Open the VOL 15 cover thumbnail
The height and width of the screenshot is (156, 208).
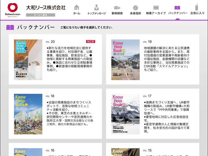pyautogui.click(x=125, y=152)
